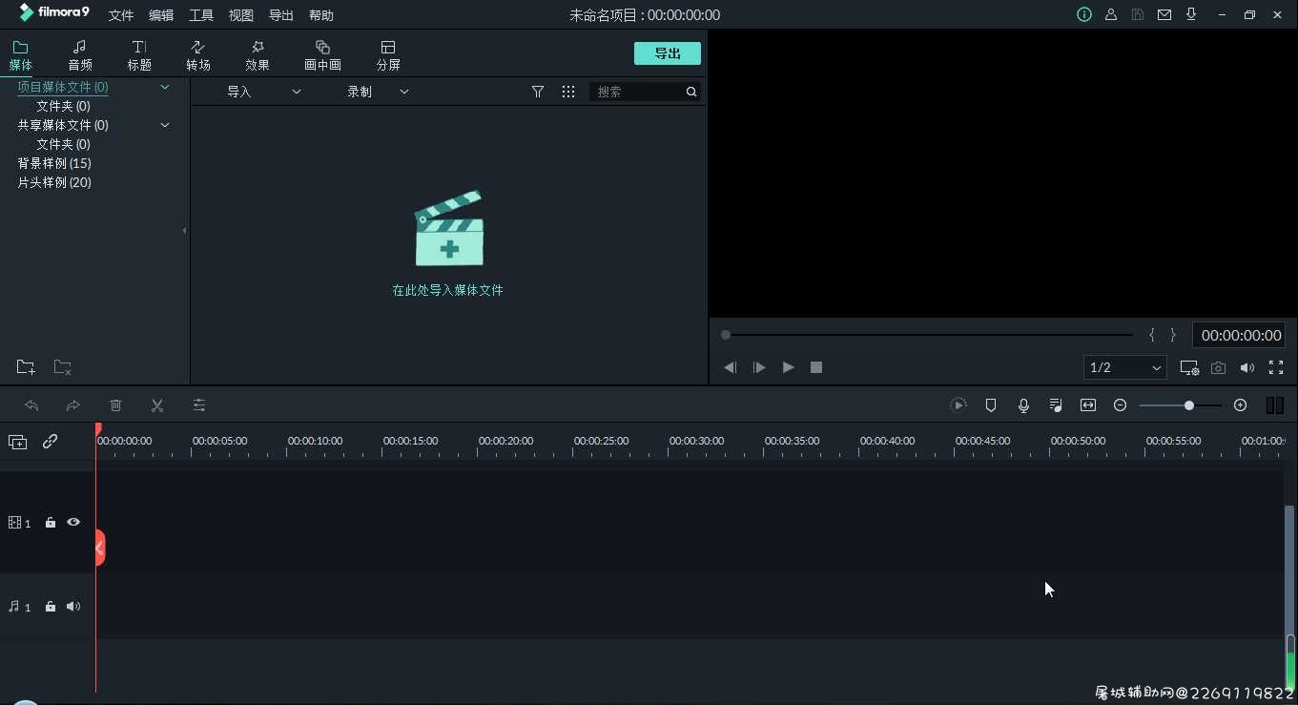Open the 分屏 (Split Screen) tab
The image size is (1298, 705).
(388, 55)
